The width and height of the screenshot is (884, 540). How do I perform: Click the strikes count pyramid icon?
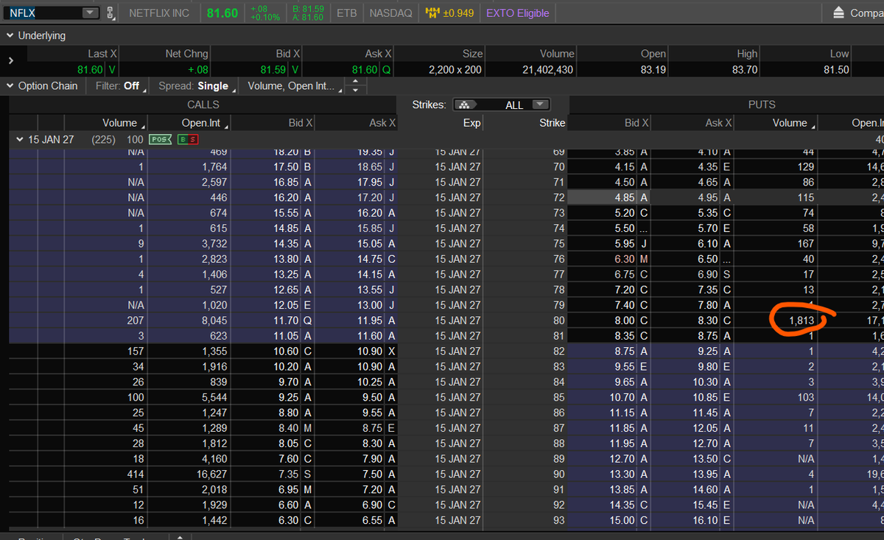tap(463, 105)
